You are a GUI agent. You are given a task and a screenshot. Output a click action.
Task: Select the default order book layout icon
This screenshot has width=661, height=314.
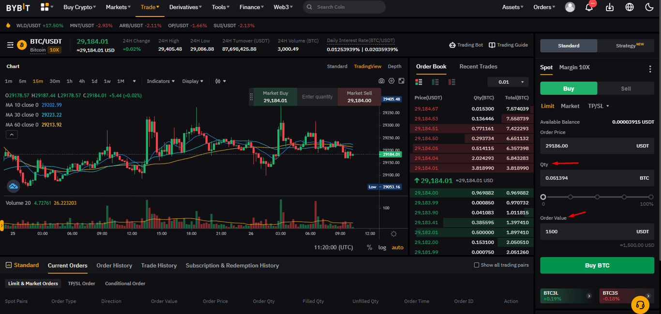click(x=419, y=82)
